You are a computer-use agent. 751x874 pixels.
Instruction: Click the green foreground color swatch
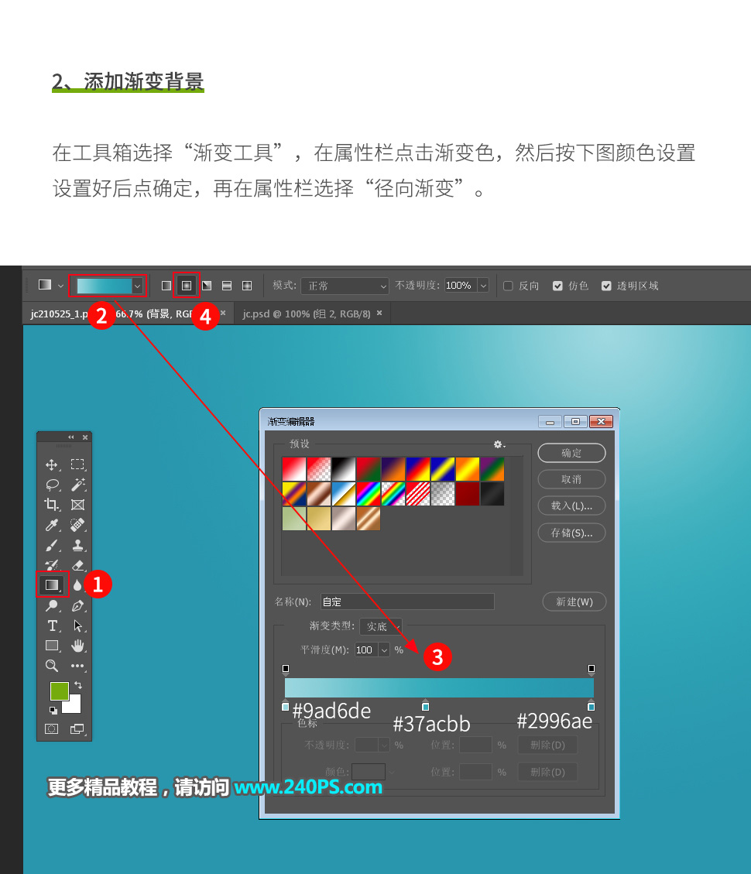pos(59,691)
